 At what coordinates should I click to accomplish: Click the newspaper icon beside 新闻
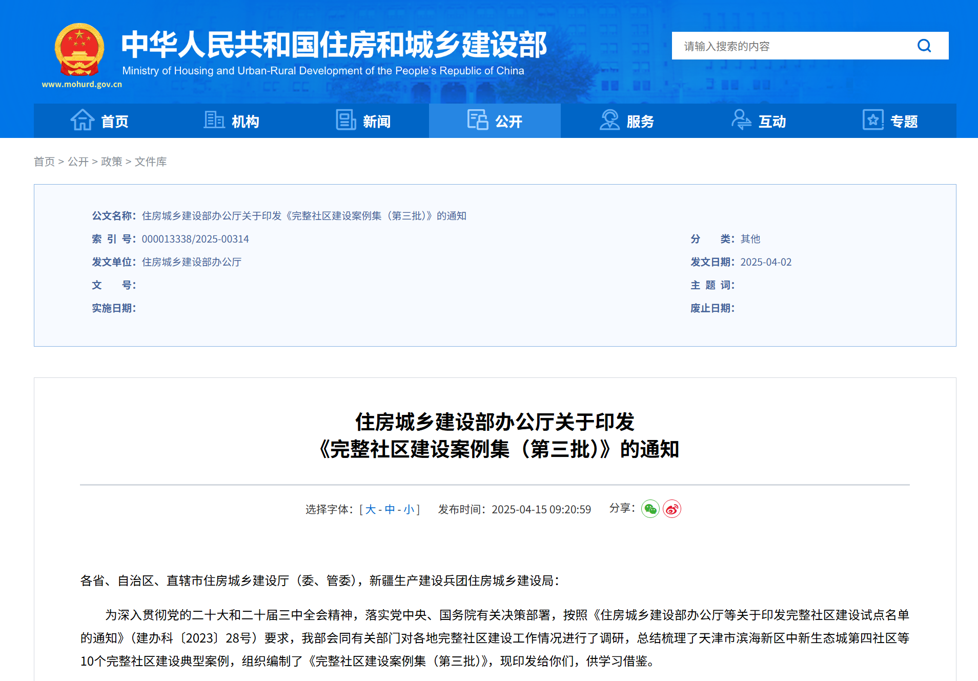(x=345, y=120)
